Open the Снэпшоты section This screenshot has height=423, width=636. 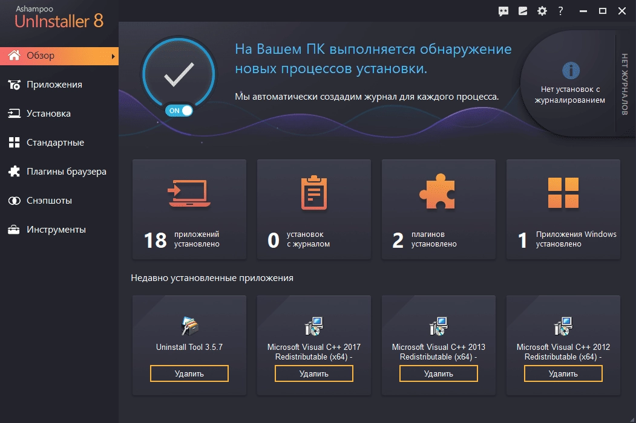point(59,201)
